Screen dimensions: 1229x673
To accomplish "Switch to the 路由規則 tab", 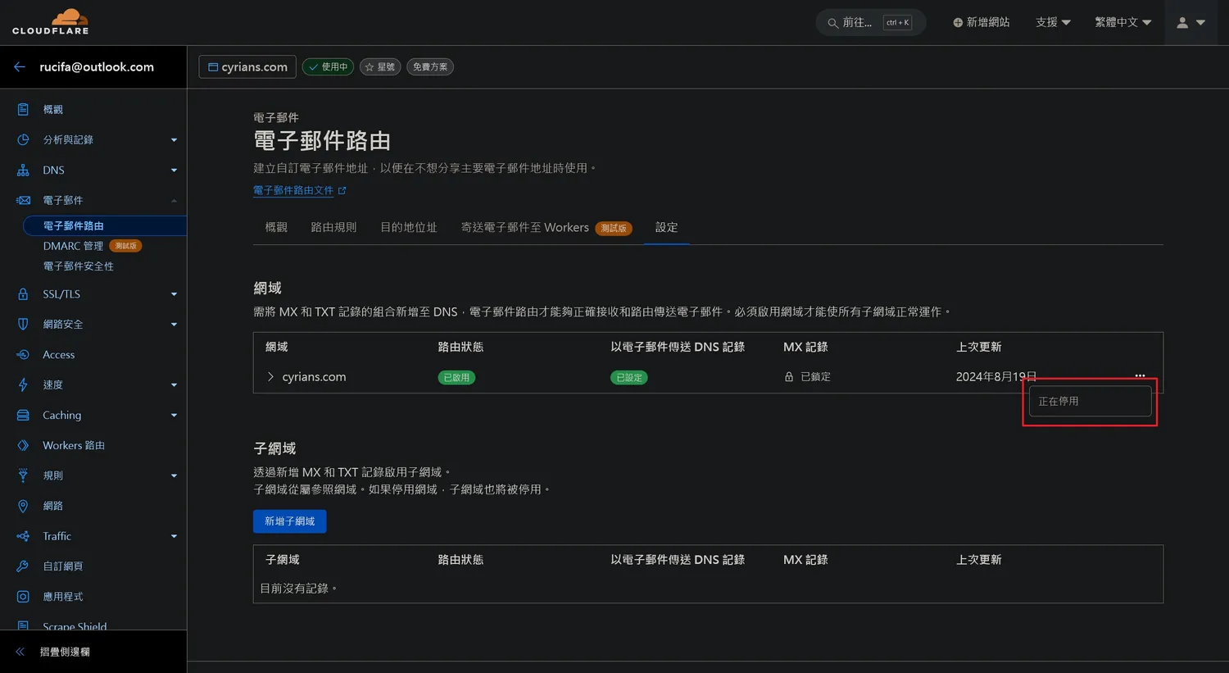I will pyautogui.click(x=333, y=227).
